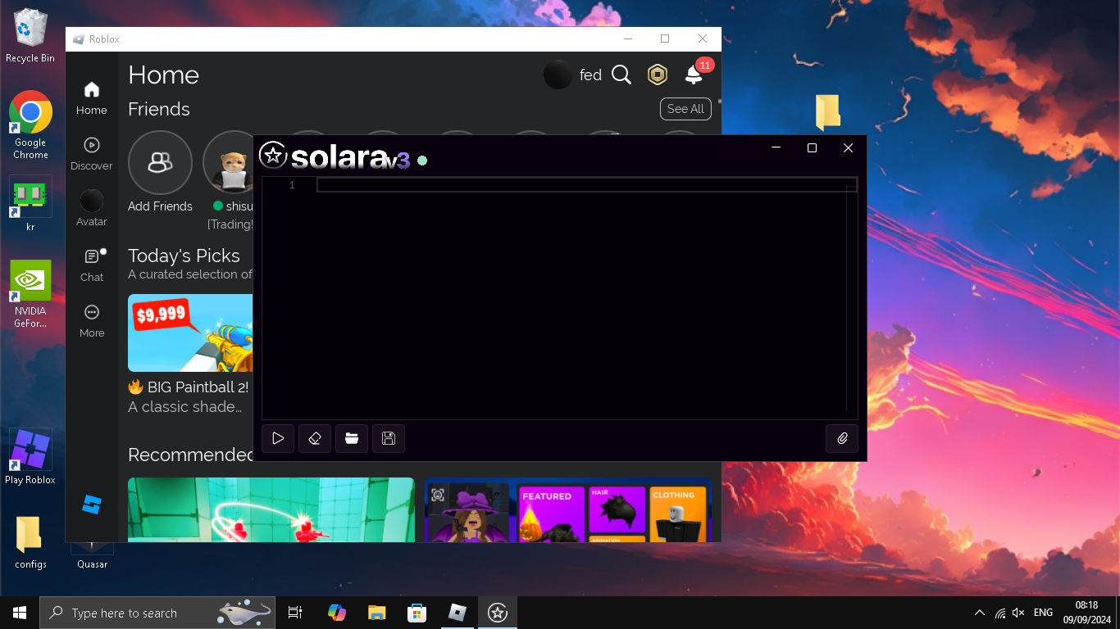Select the kr desktop shortcut

(x=30, y=204)
